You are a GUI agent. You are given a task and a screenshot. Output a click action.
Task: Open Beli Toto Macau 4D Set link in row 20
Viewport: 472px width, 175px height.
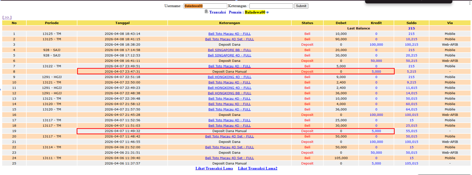229,136
